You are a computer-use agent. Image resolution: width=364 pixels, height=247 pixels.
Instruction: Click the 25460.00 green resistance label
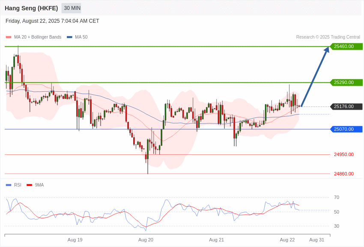coord(346,46)
